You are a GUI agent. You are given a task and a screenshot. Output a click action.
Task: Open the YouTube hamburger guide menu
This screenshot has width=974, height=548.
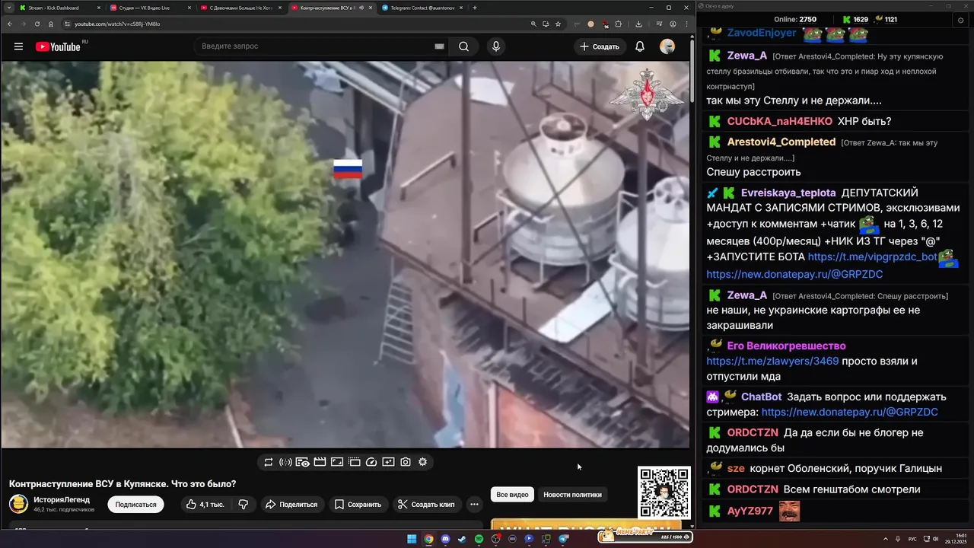click(x=18, y=46)
